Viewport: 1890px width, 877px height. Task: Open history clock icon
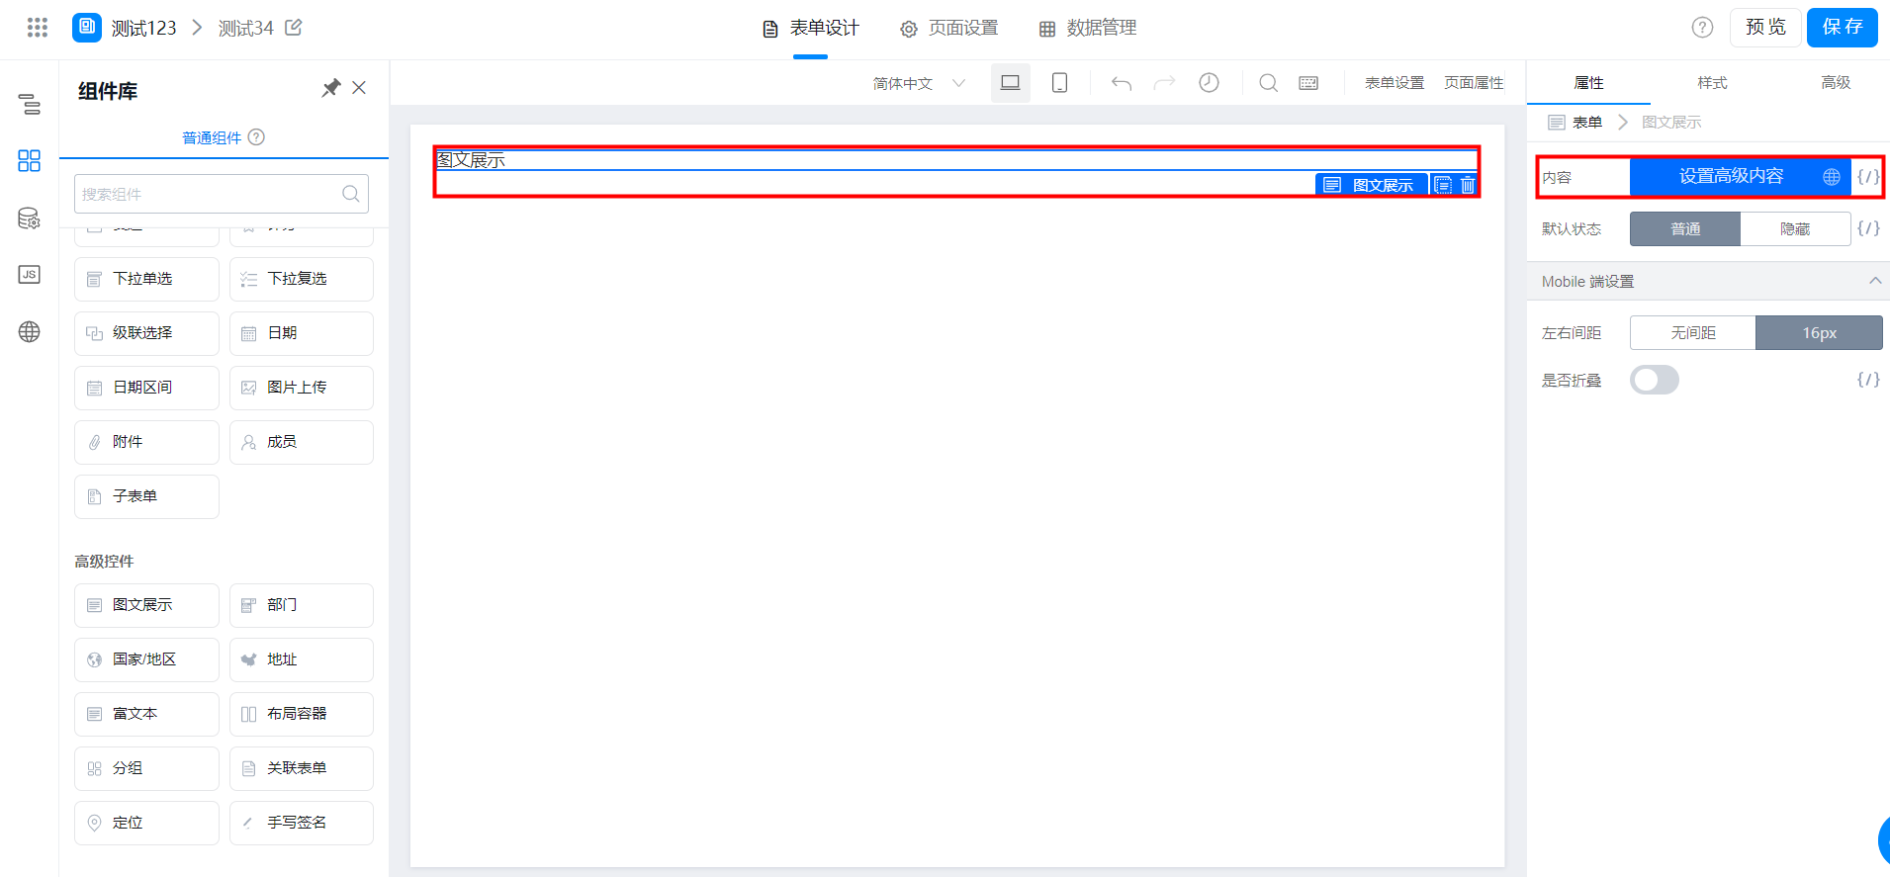pos(1209,83)
